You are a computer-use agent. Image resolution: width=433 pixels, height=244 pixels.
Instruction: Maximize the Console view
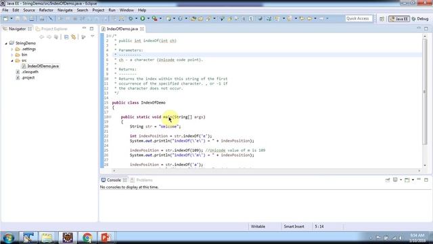(x=426, y=180)
